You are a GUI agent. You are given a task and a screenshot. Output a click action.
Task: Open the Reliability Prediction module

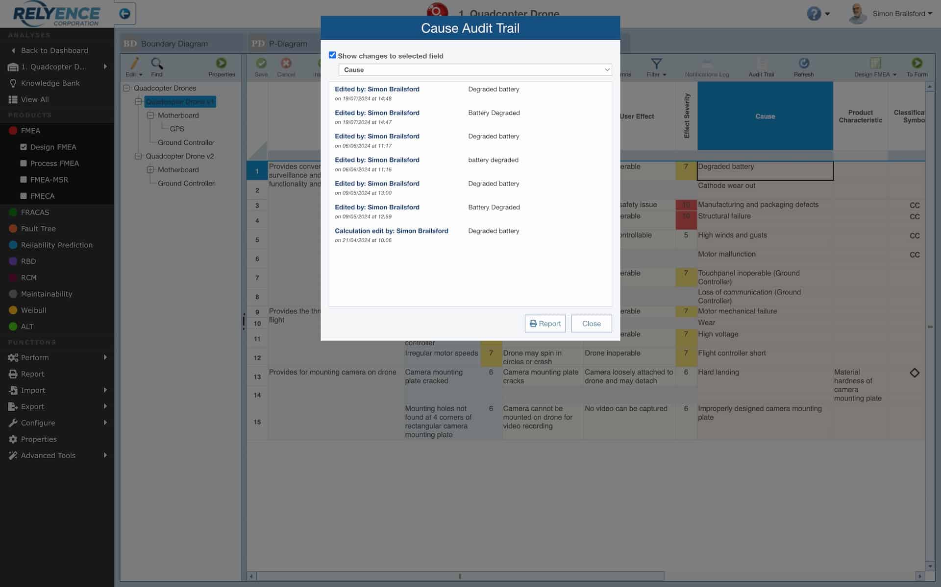click(56, 245)
